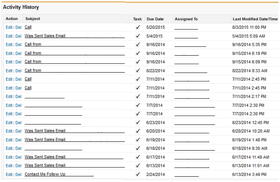
Task: Click Task checkmark for 6/23/2014 row
Action: coord(138,123)
